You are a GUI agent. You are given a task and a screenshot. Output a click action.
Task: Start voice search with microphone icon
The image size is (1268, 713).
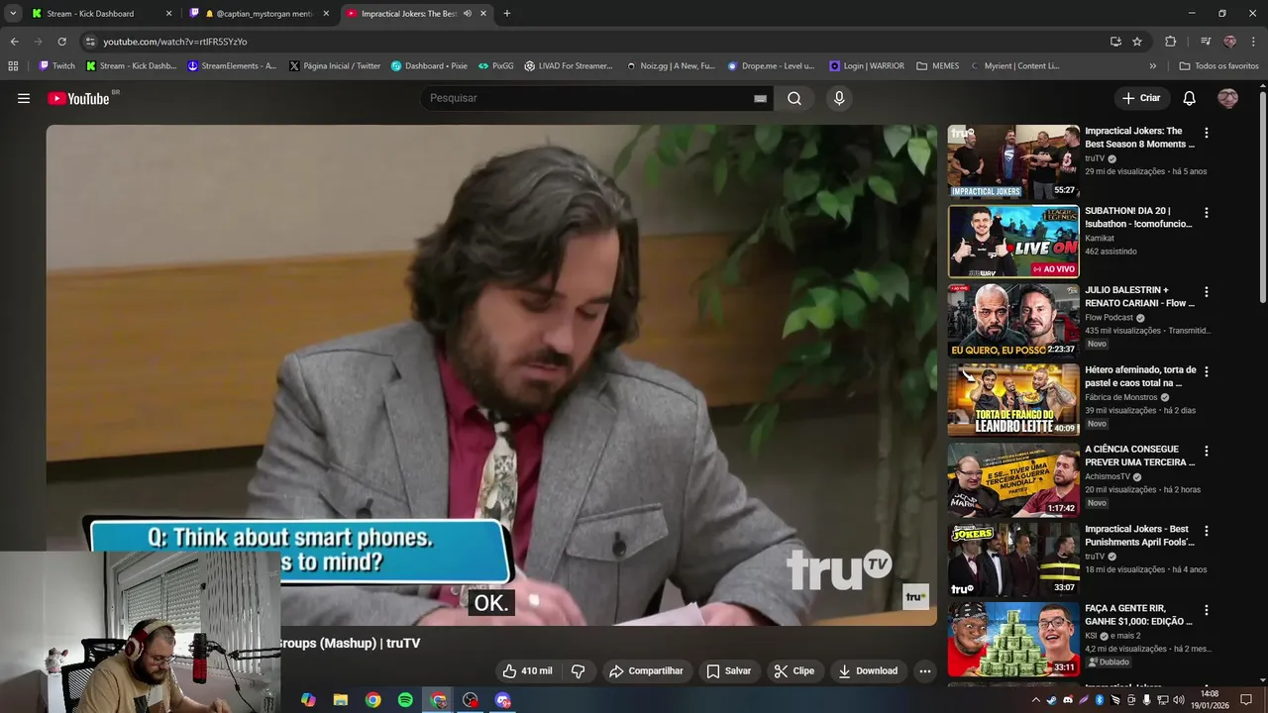(839, 98)
